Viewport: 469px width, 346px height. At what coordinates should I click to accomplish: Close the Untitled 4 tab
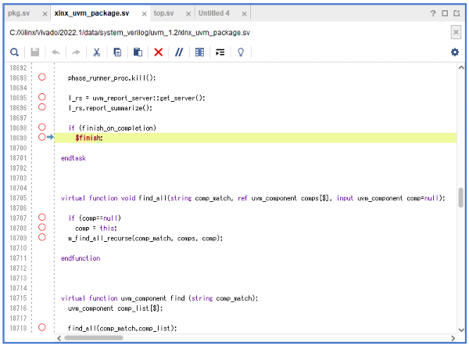[245, 14]
